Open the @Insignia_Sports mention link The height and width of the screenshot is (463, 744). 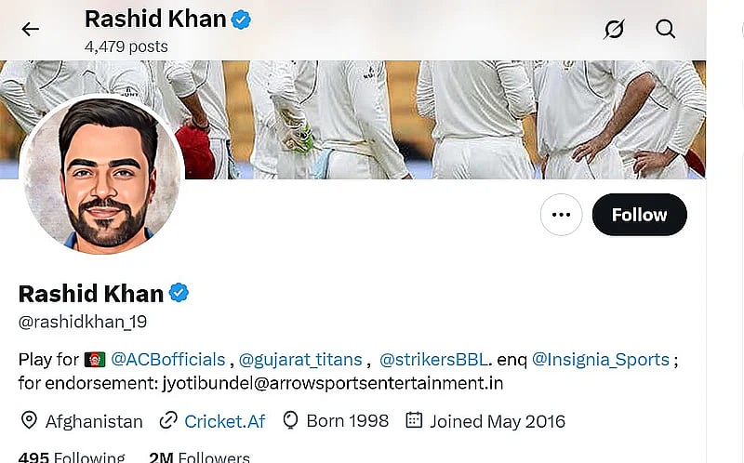[601, 359]
